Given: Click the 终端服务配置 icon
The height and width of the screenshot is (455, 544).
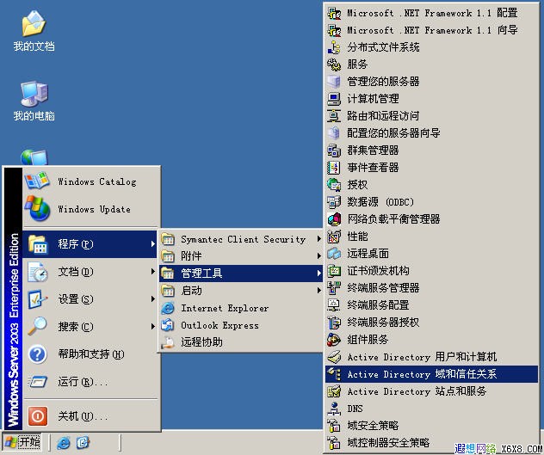Looking at the screenshot, I should pos(334,304).
